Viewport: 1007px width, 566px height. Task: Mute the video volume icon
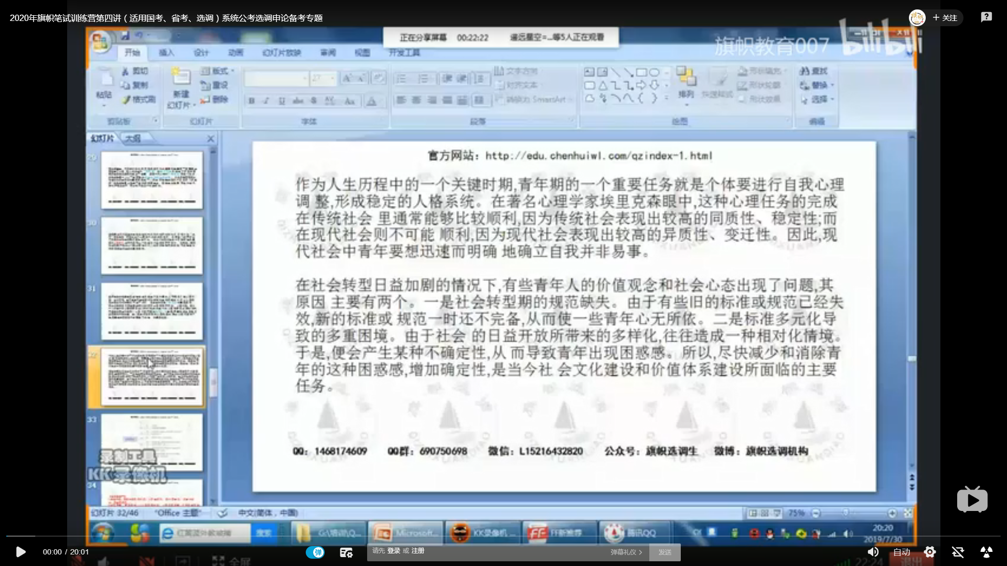(873, 552)
